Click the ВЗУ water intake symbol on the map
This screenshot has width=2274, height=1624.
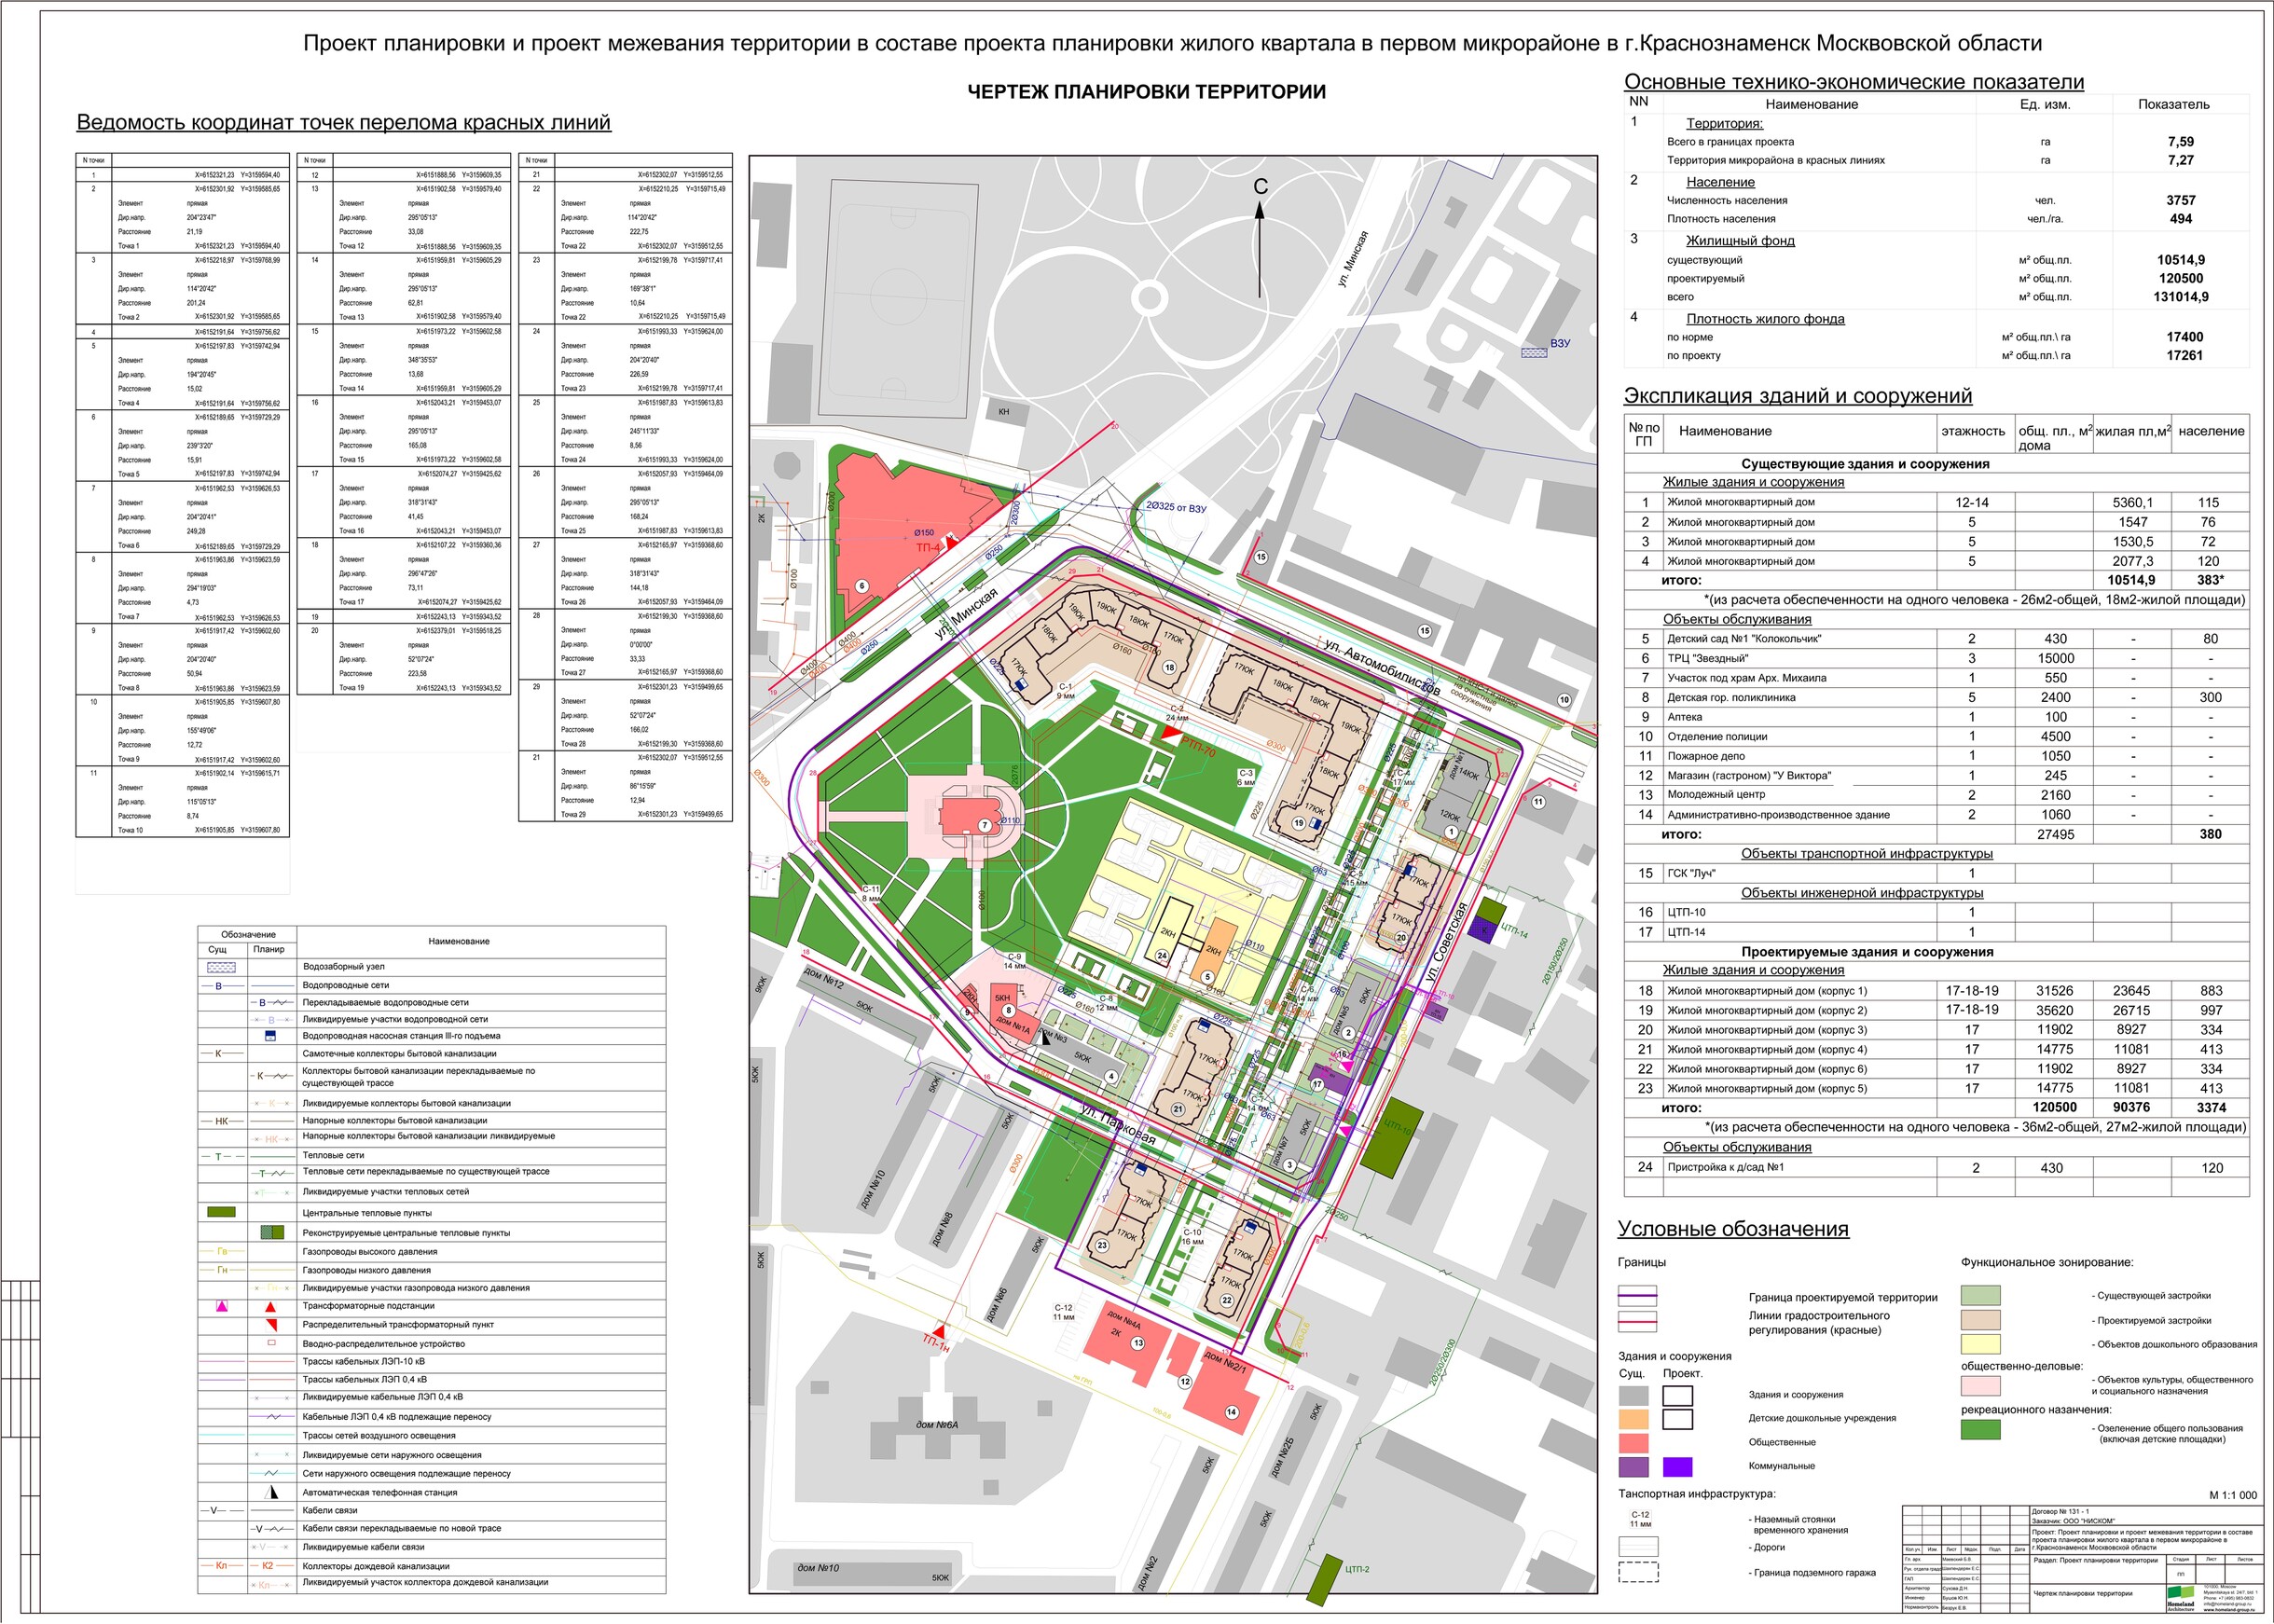1533,352
